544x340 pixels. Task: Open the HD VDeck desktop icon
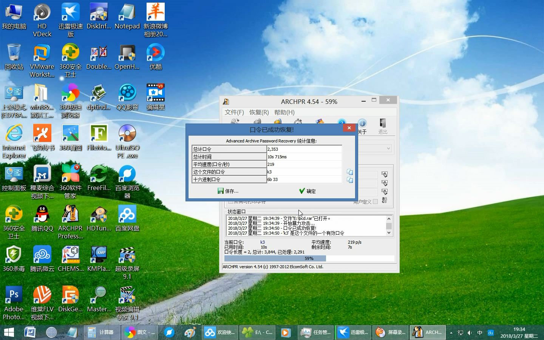coord(42,21)
